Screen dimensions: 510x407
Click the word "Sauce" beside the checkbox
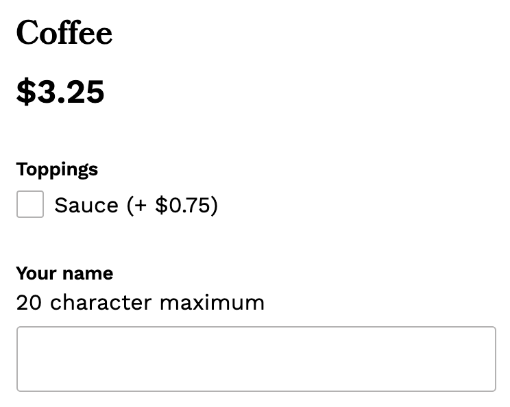(86, 205)
